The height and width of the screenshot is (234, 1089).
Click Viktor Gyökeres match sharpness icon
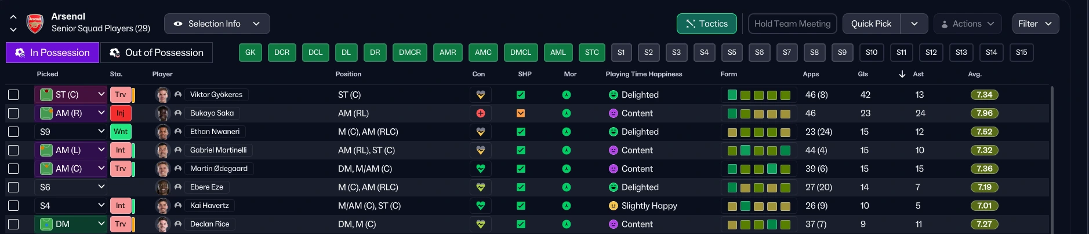[x=521, y=95]
